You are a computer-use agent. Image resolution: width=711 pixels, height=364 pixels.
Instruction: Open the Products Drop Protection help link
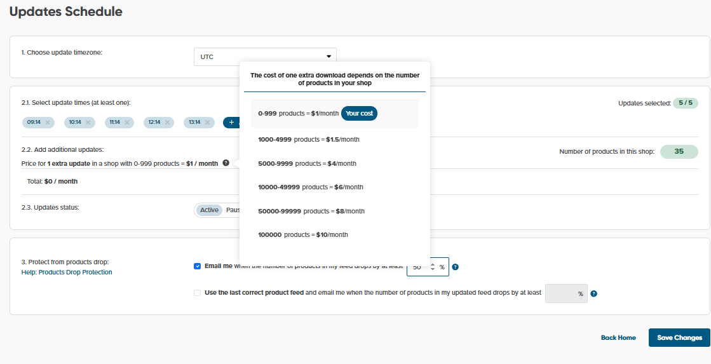pos(75,273)
